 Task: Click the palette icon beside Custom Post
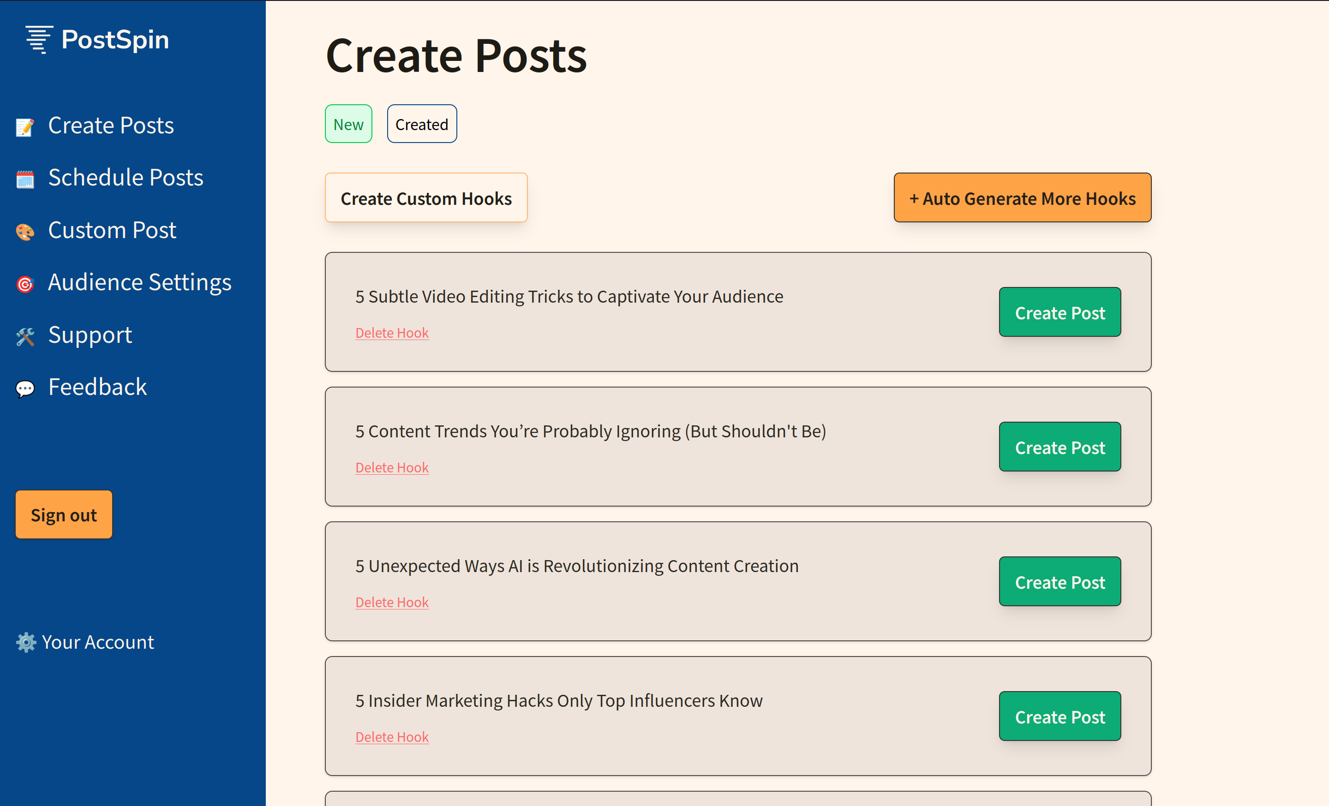click(x=25, y=231)
